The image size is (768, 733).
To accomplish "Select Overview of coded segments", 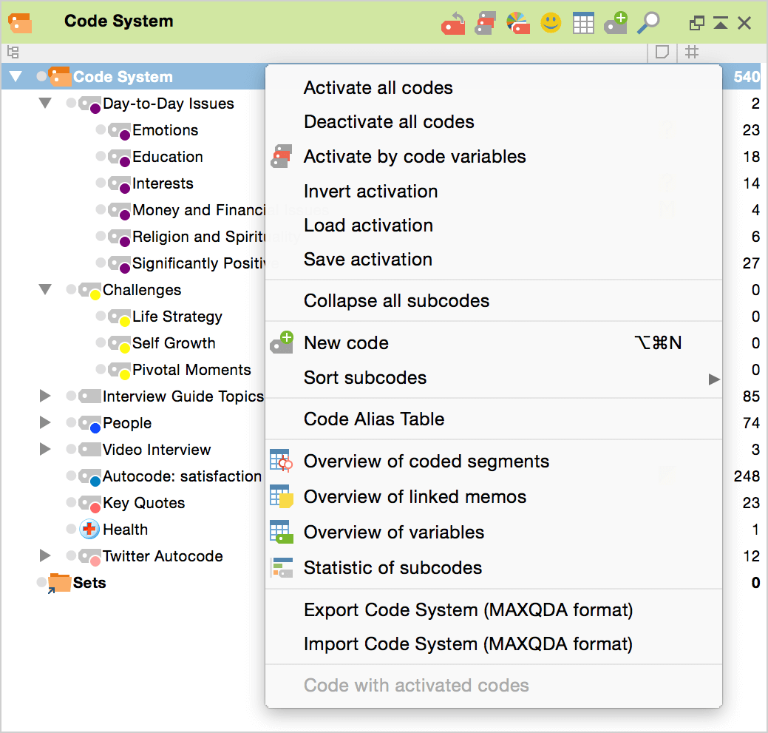I will click(x=426, y=462).
